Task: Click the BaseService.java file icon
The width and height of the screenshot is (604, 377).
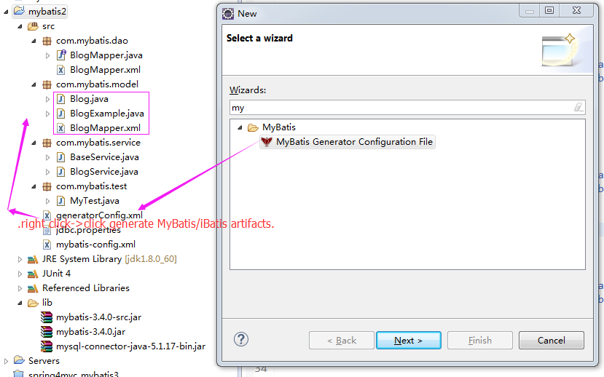Action: 61,157
